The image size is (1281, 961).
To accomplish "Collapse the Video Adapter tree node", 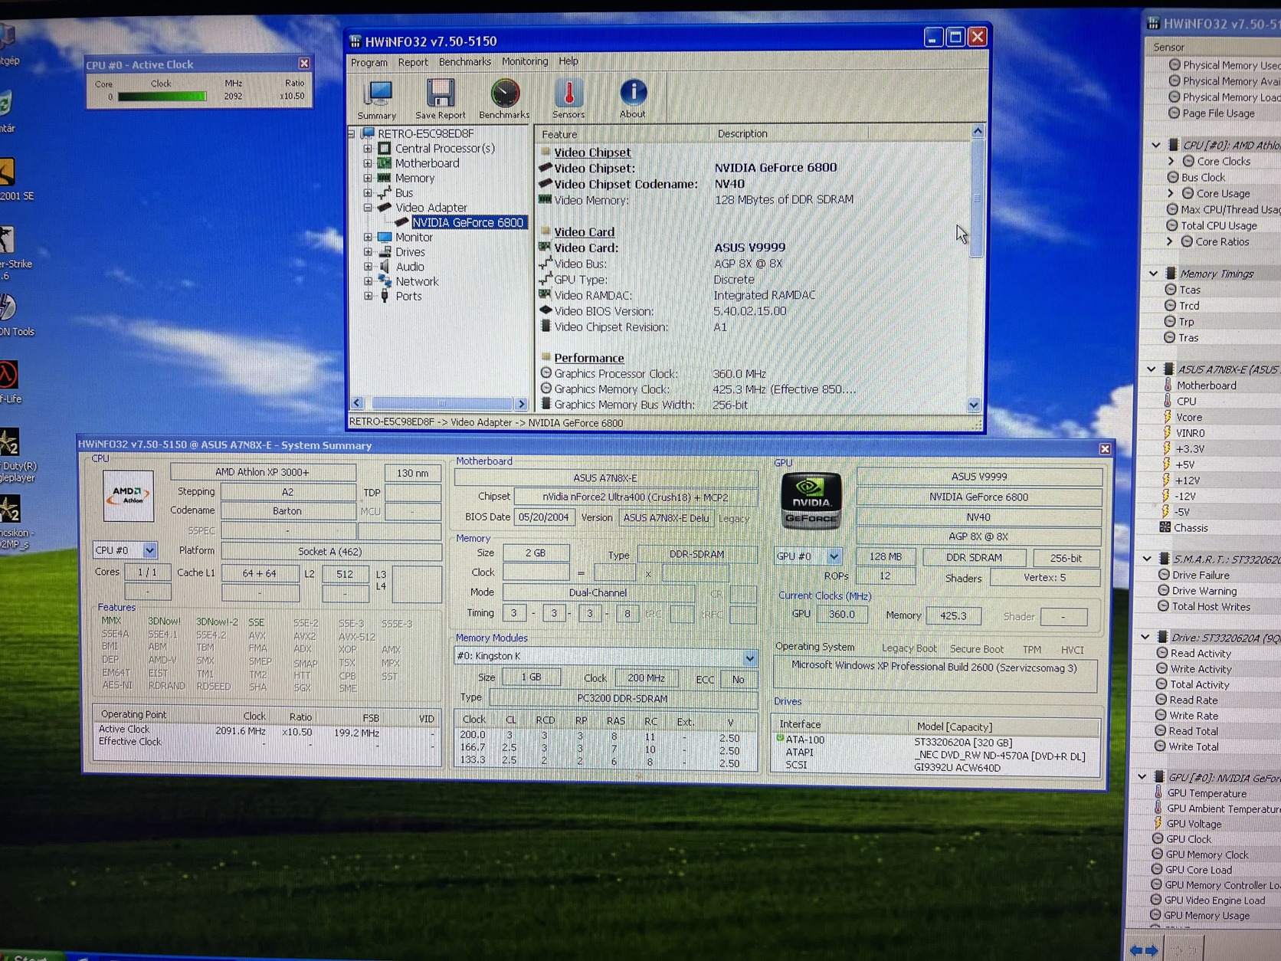I will [x=368, y=208].
